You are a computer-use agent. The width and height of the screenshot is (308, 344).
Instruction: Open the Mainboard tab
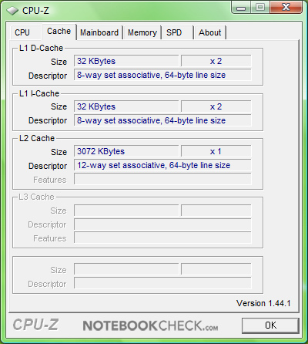99,32
